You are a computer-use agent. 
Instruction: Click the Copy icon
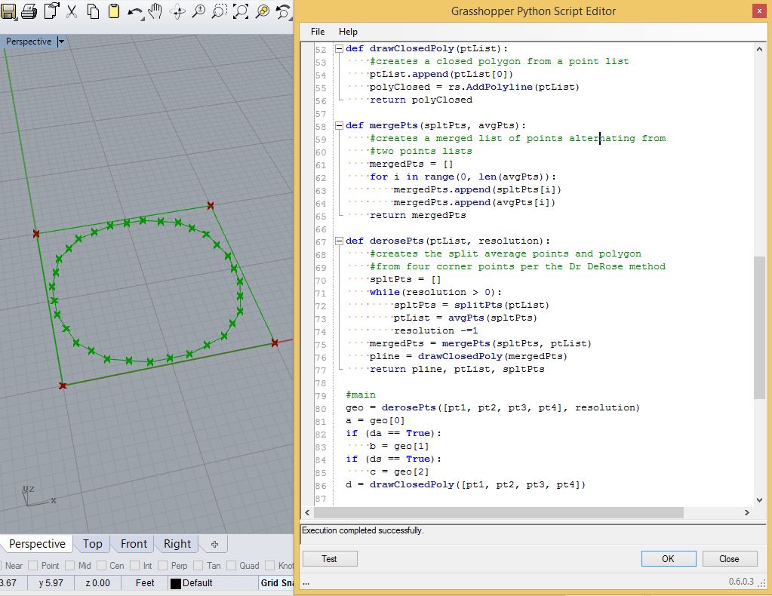click(x=93, y=11)
